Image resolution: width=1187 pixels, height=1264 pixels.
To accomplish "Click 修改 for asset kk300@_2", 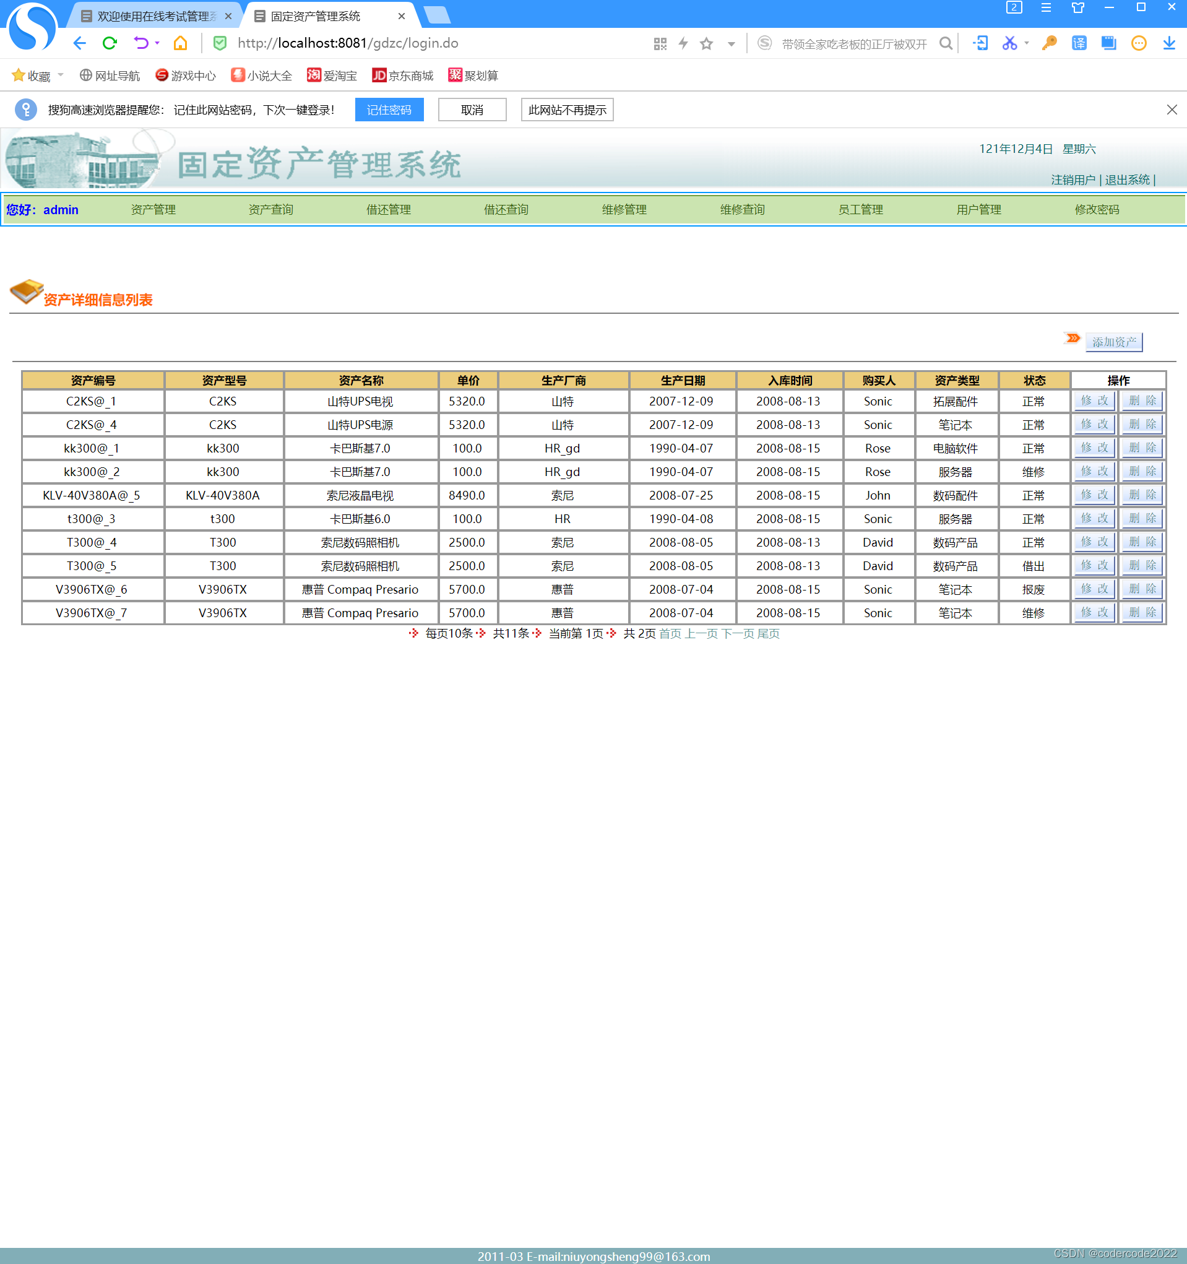I will (x=1094, y=471).
